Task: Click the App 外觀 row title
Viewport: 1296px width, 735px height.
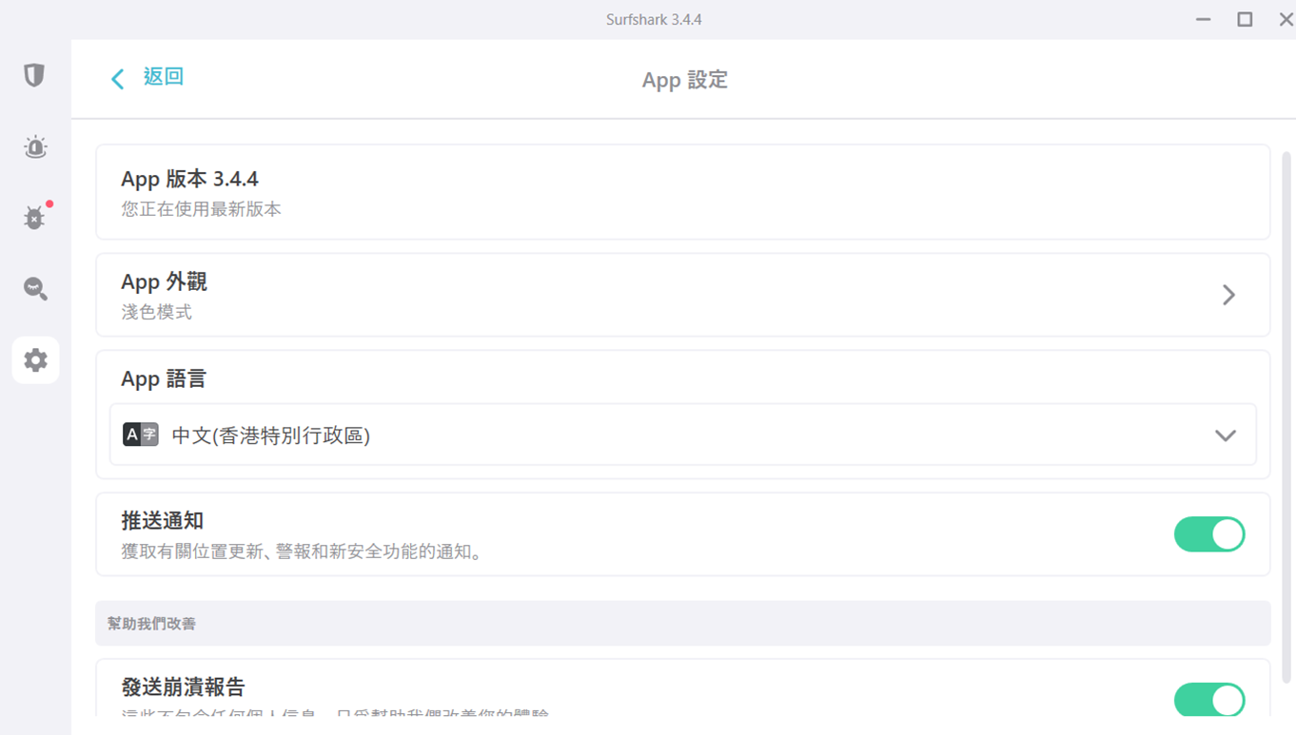Action: (x=164, y=281)
